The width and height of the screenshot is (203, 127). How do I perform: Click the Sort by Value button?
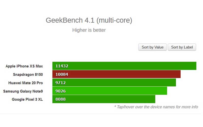pyautogui.click(x=153, y=47)
